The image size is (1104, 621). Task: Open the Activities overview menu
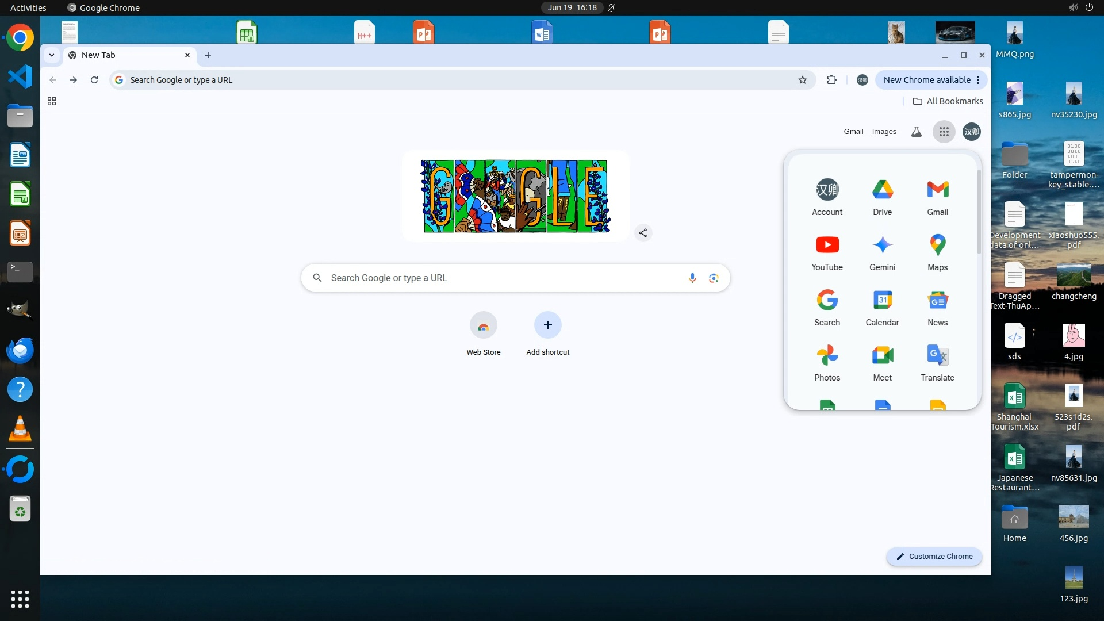tap(28, 7)
